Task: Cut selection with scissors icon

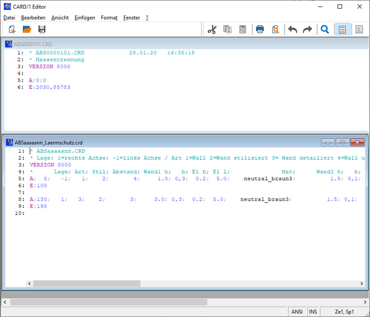Action: 212,30
